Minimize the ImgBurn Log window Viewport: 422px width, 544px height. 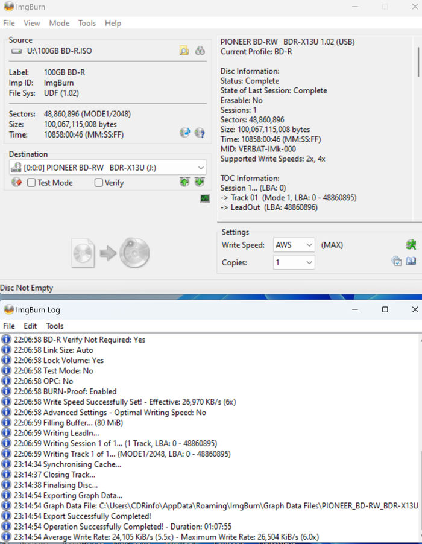pyautogui.click(x=354, y=309)
